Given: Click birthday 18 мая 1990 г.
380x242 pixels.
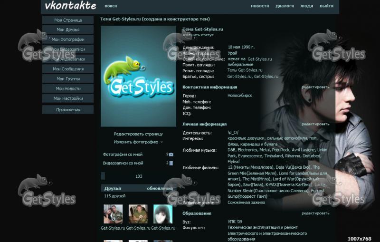Looking at the screenshot, I should [x=241, y=47].
